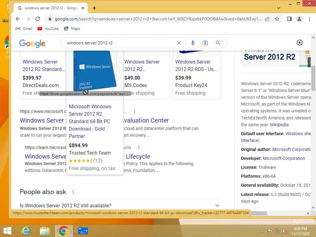Open the Chrome side panel
Image resolution: width=316 pixels, height=237 pixels.
pos(289,19)
